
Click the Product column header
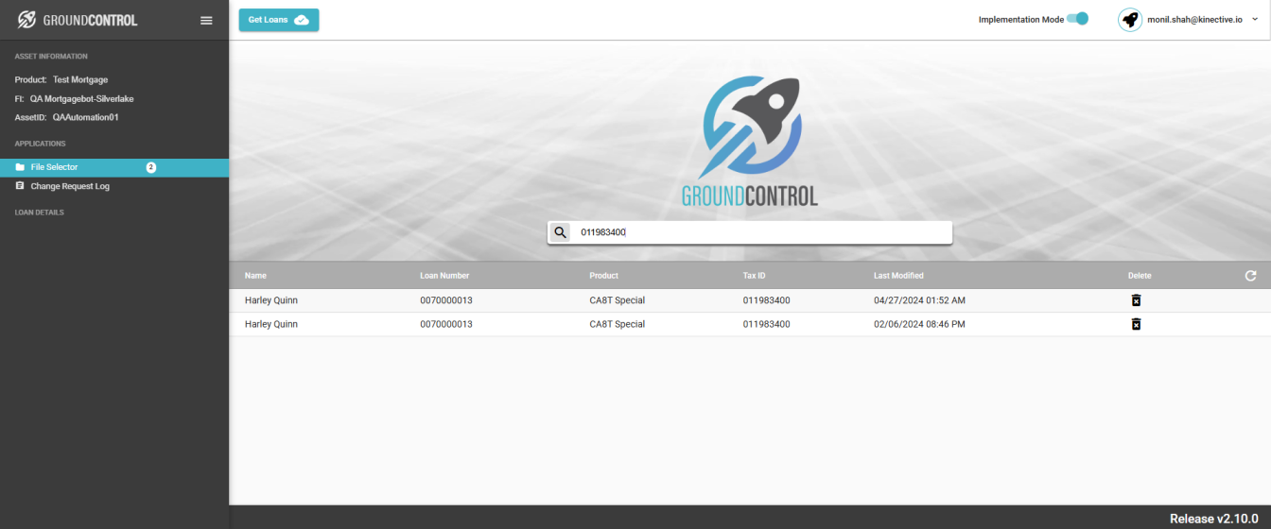point(603,276)
